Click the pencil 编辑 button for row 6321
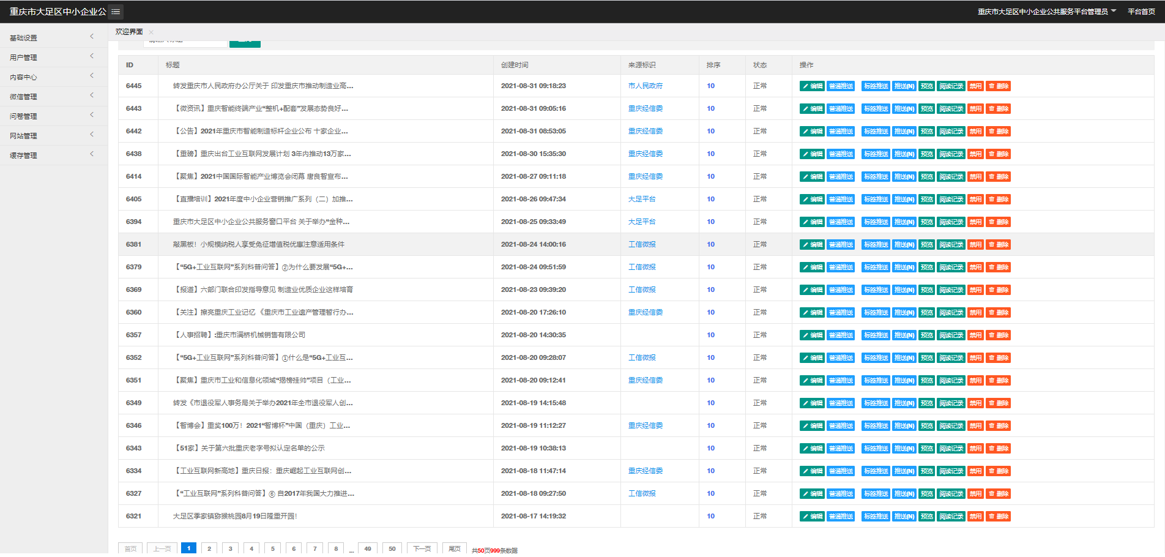Image resolution: width=1165 pixels, height=557 pixels. pyautogui.click(x=812, y=517)
